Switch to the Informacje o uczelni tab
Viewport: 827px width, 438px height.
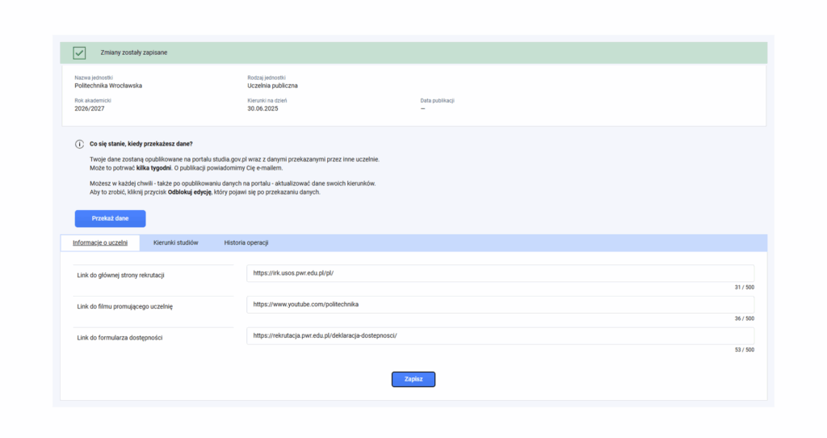tap(100, 242)
